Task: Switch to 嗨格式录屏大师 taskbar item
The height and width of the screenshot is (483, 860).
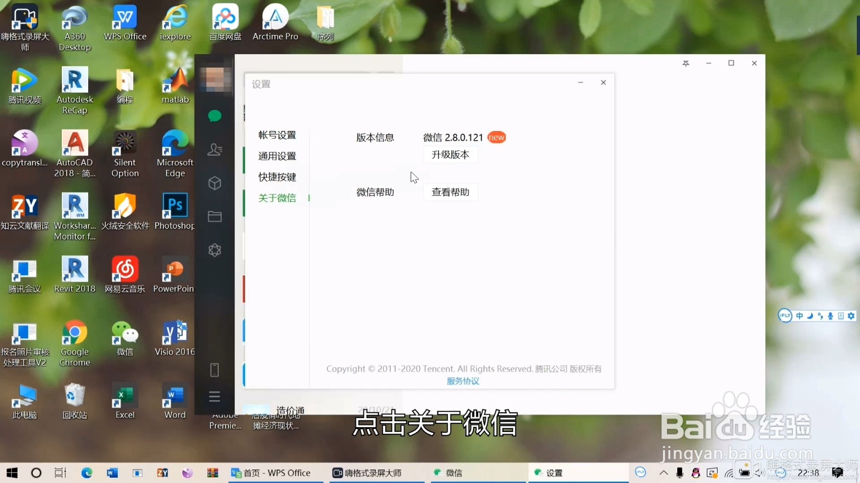Action: [376, 473]
